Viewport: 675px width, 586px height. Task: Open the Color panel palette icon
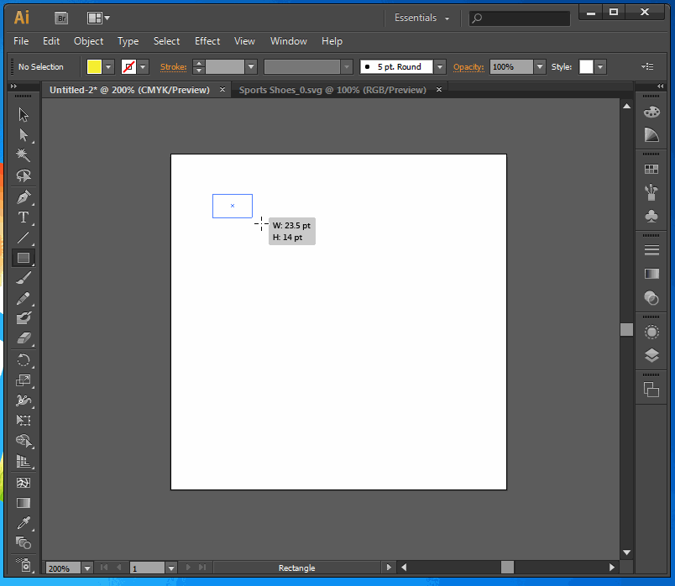pyautogui.click(x=651, y=112)
